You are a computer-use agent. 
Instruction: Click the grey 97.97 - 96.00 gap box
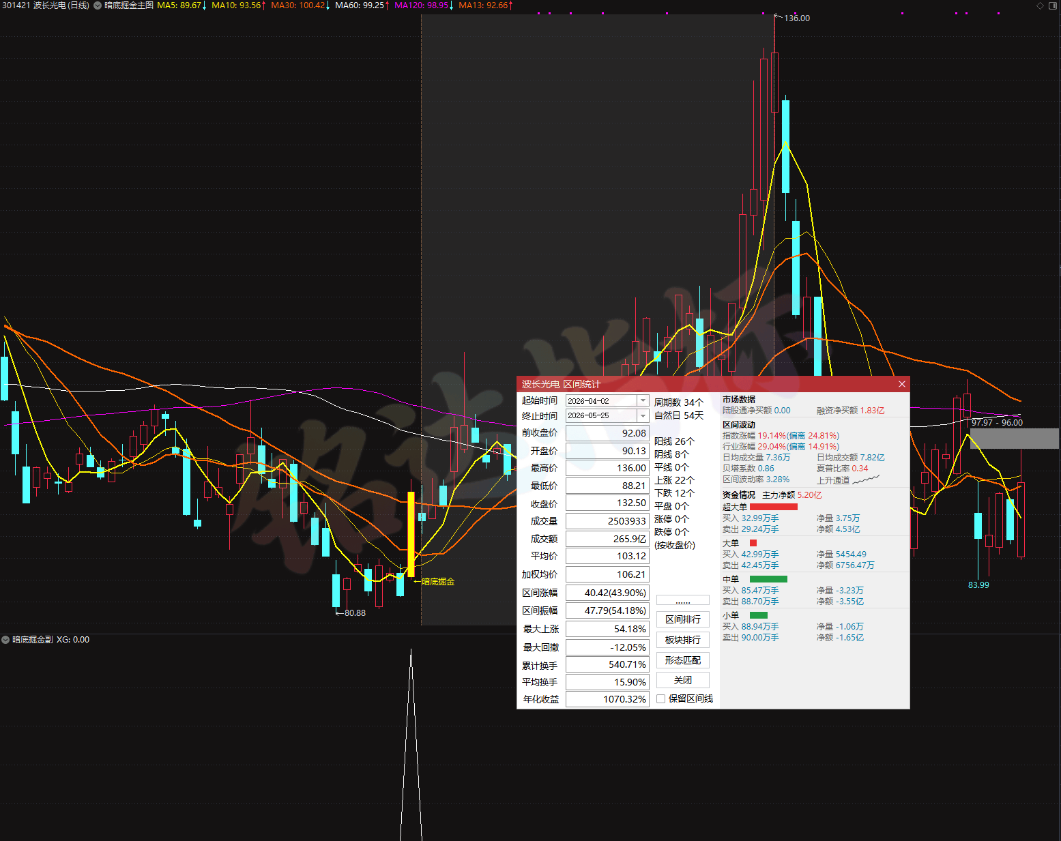(1014, 439)
